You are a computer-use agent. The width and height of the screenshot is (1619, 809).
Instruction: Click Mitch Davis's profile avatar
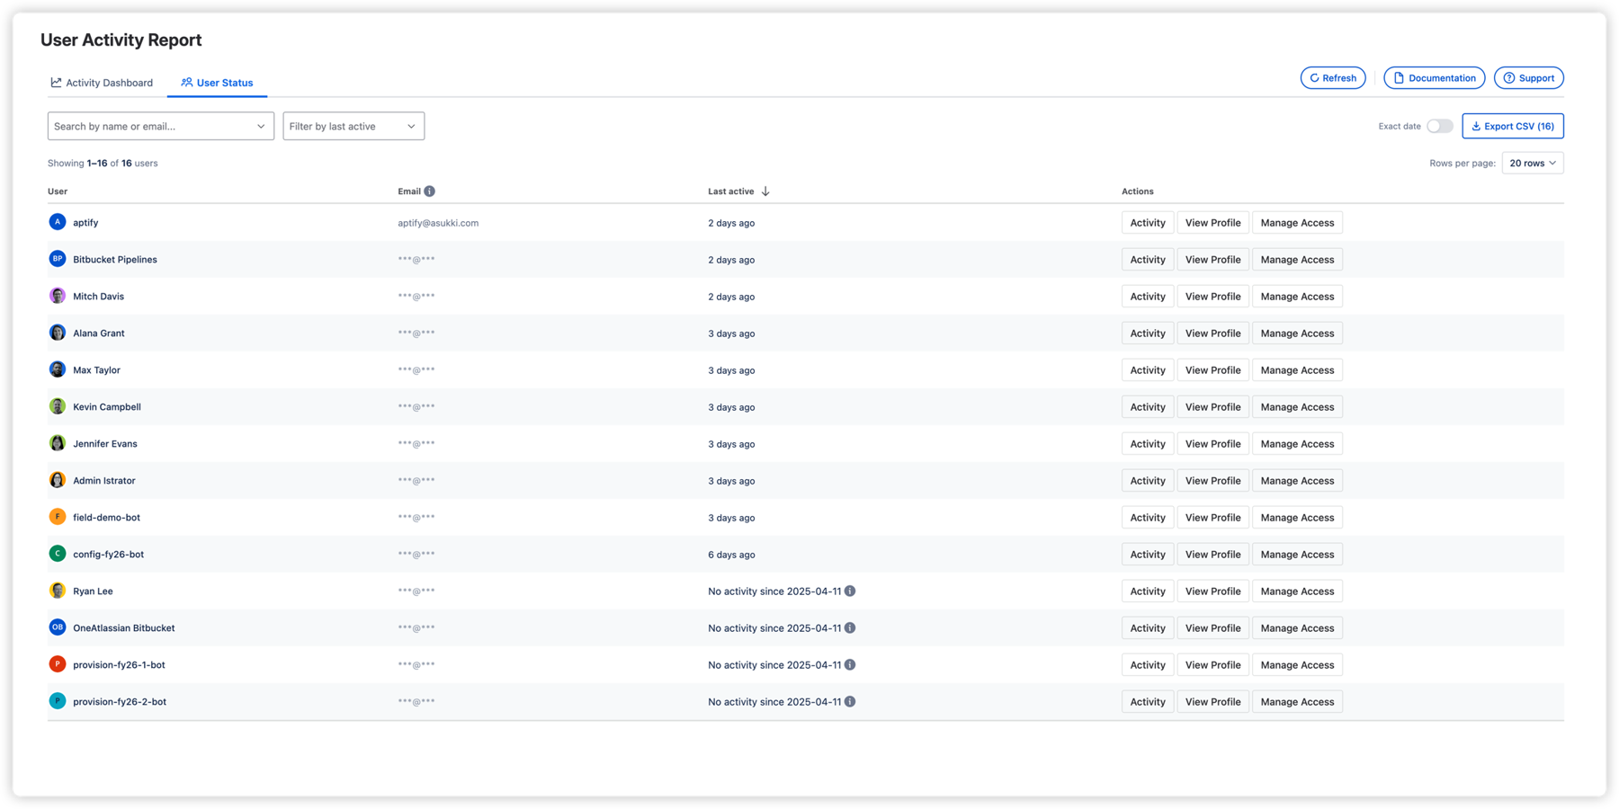pyautogui.click(x=58, y=296)
